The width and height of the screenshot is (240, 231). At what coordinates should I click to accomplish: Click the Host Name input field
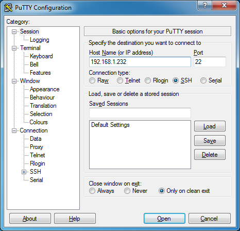click(140, 62)
